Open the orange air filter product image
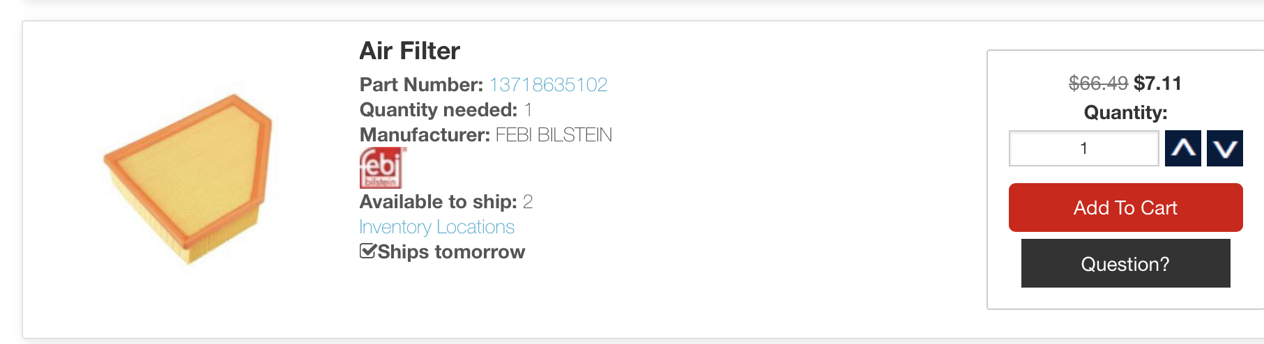Image resolution: width=1264 pixels, height=344 pixels. 188,178
